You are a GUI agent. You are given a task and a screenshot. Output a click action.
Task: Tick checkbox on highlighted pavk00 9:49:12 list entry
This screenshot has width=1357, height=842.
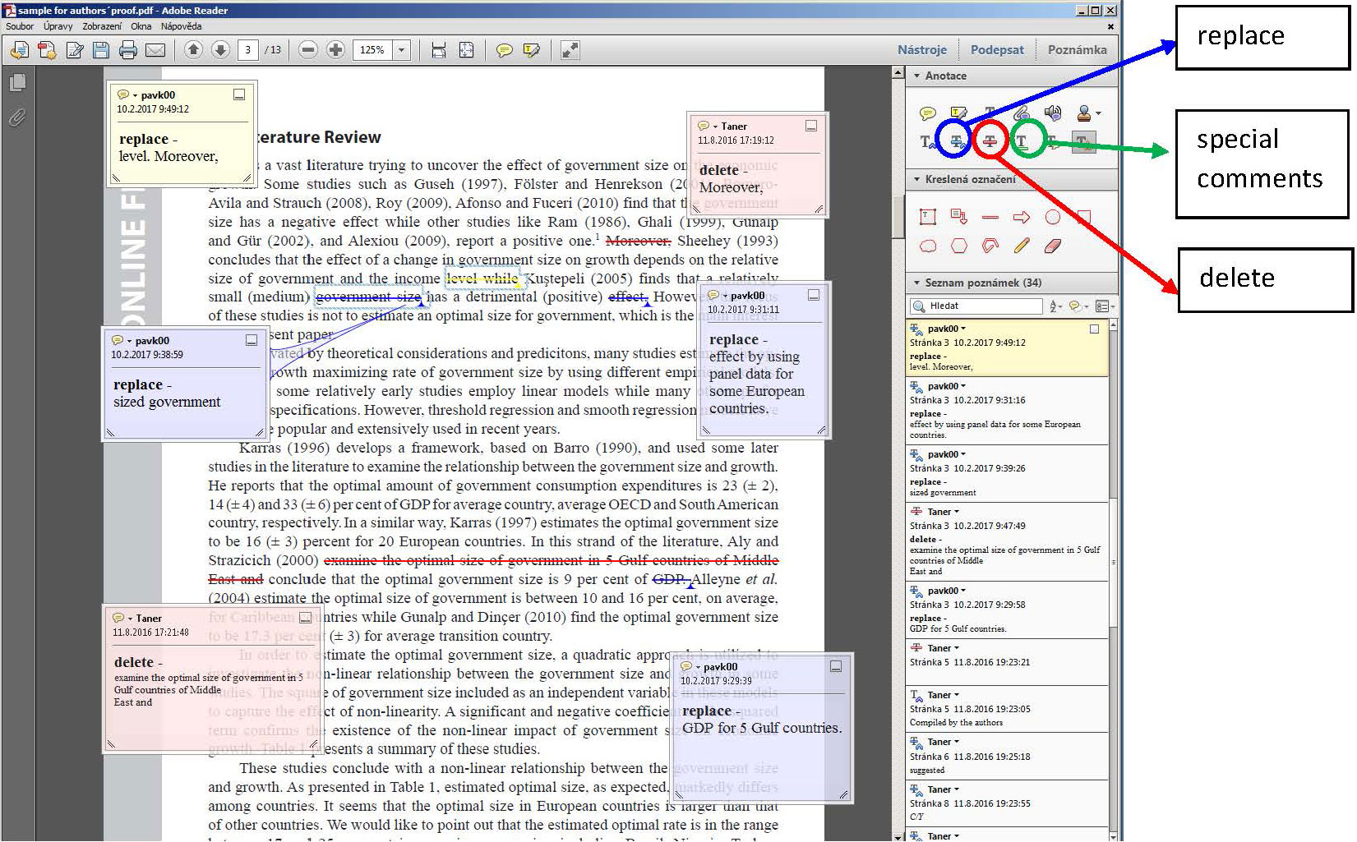coord(1094,329)
